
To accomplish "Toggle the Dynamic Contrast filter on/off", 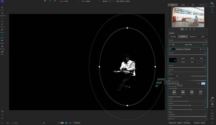I will pyautogui.click(x=170, y=49).
